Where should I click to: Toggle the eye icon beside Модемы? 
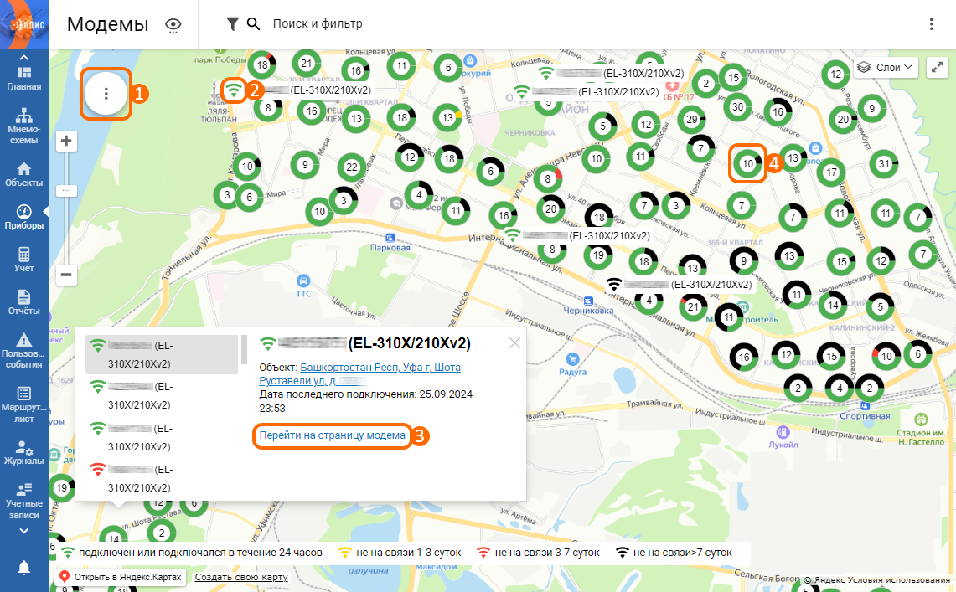coord(173,24)
